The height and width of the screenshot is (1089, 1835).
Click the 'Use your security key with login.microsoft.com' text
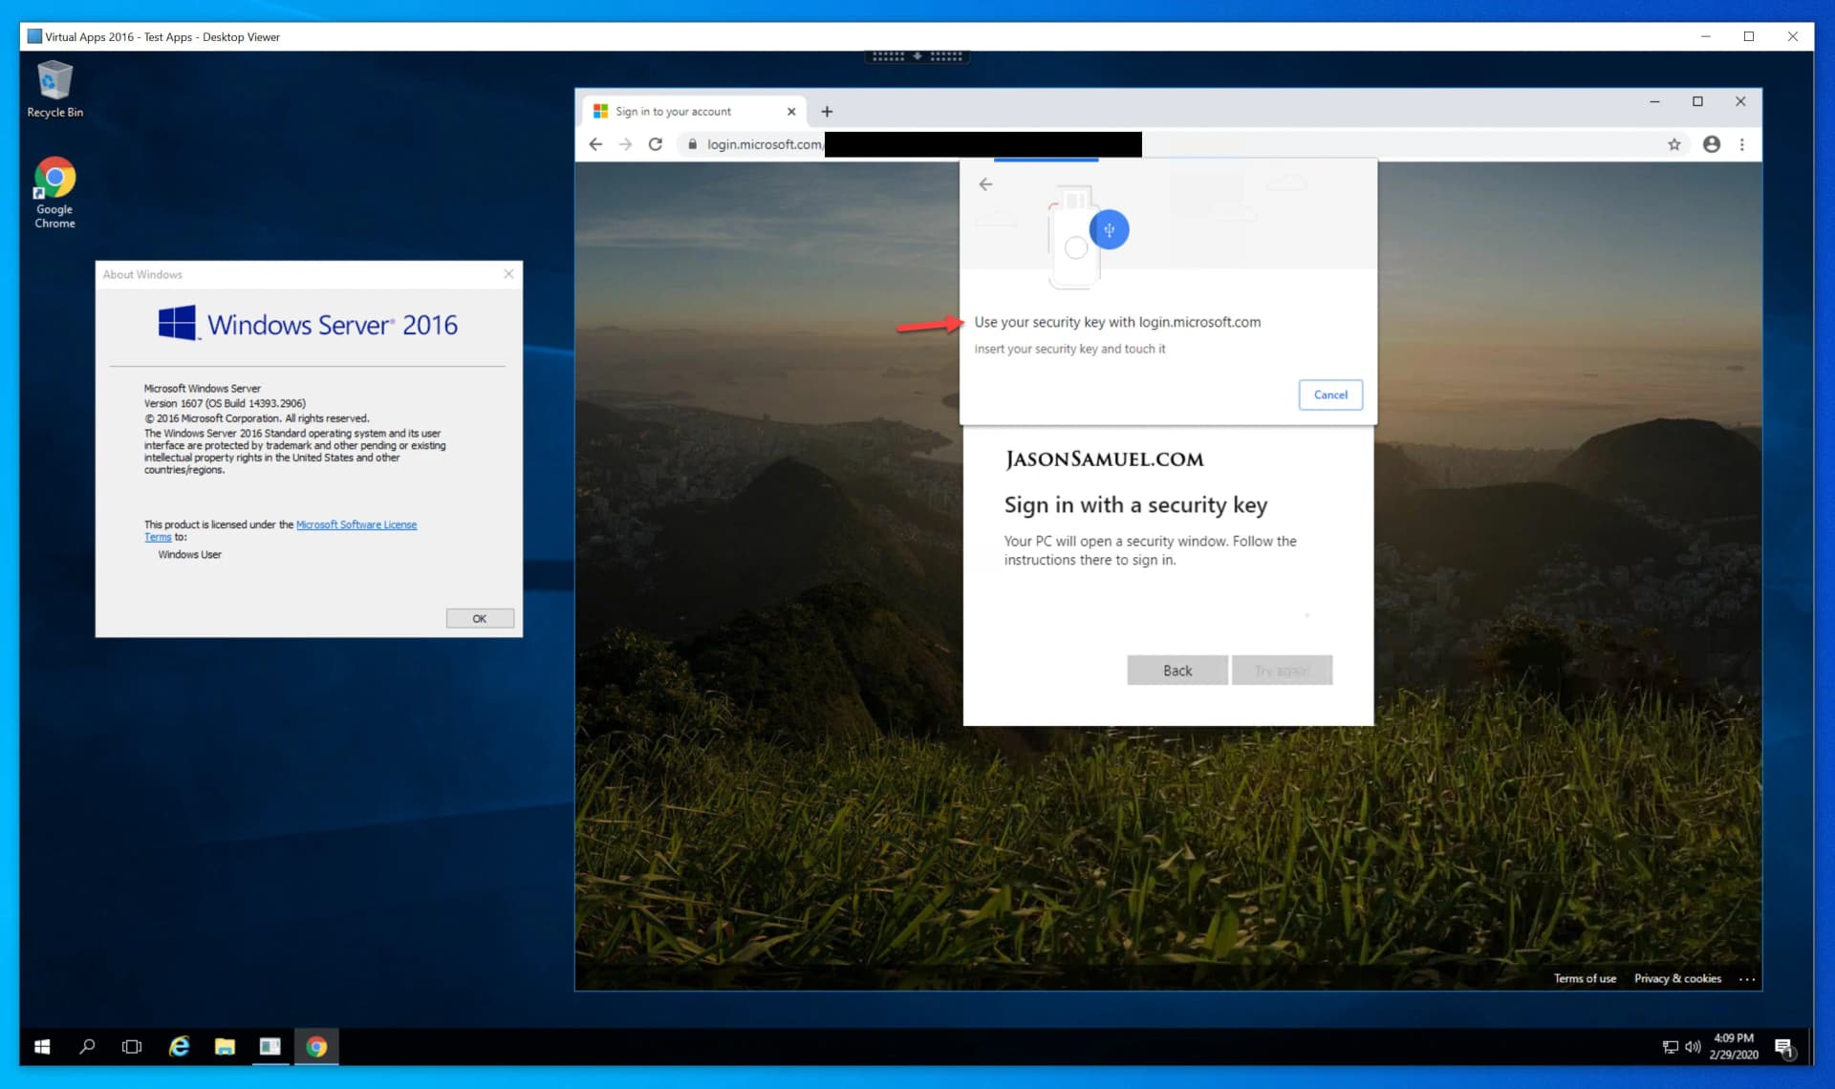pos(1117,322)
